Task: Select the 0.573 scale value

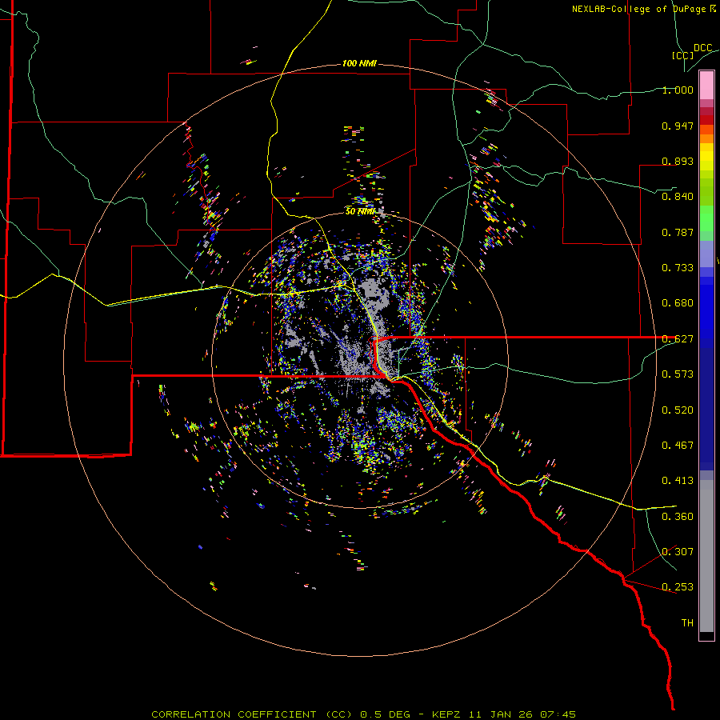Action: coord(678,374)
